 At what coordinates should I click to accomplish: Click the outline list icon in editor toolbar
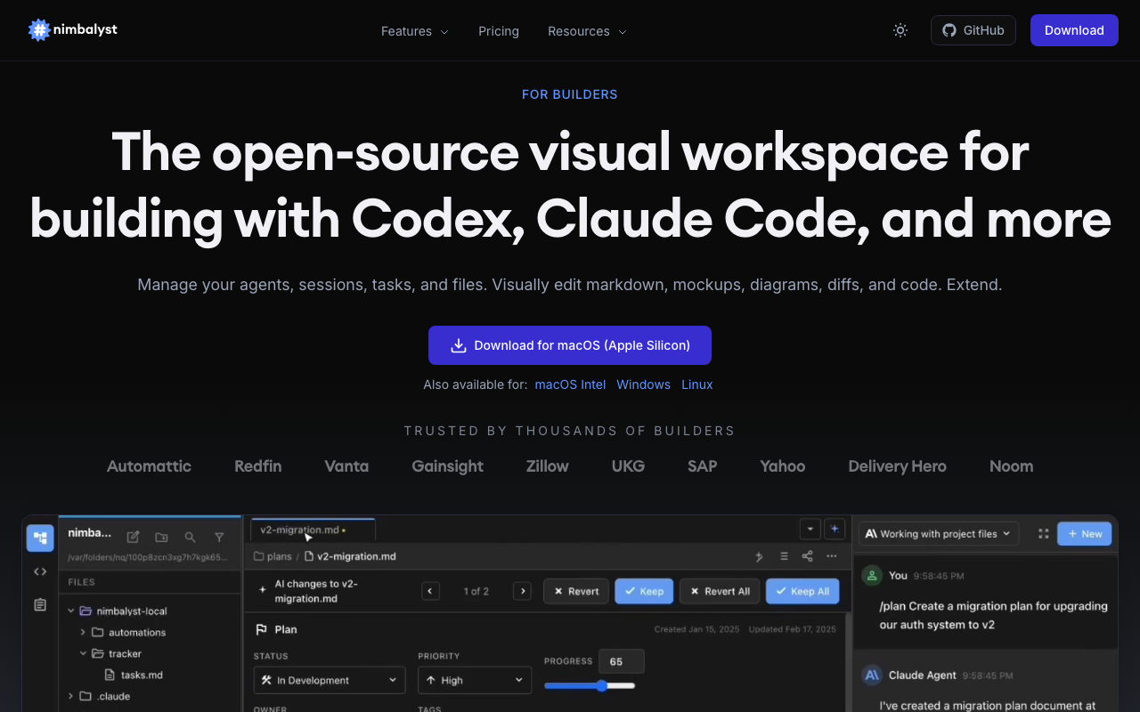pos(784,556)
